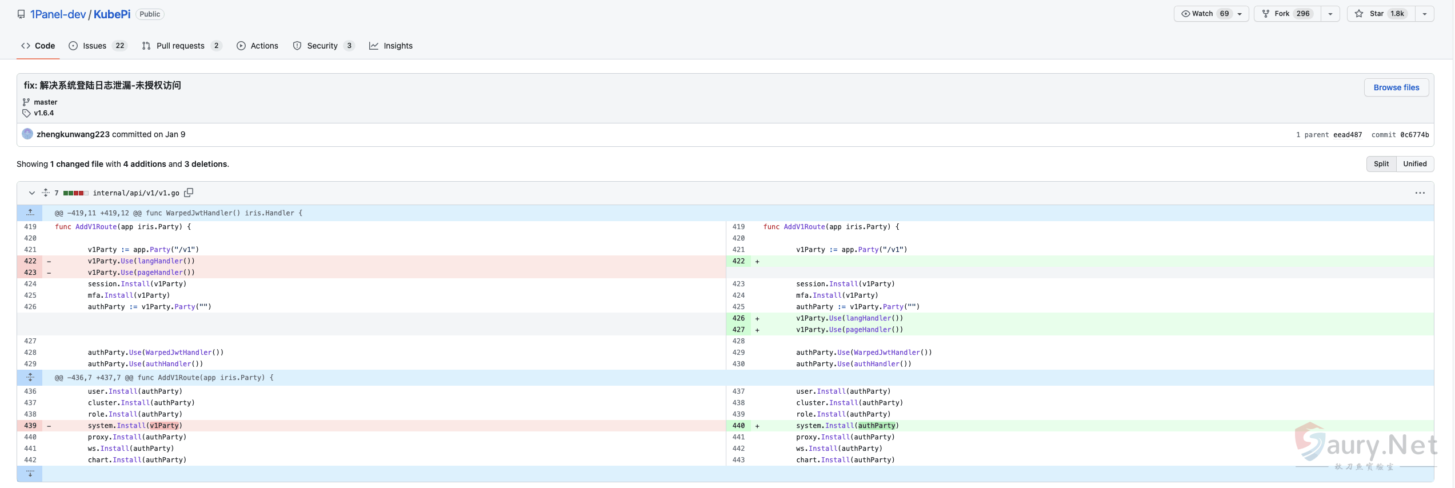The width and height of the screenshot is (1455, 488).
Task: Open the v1.6.4 tag link
Action: point(44,113)
